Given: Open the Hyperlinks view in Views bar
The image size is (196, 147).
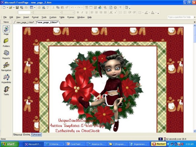Looking at the screenshot, I should click(x=6, y=79).
